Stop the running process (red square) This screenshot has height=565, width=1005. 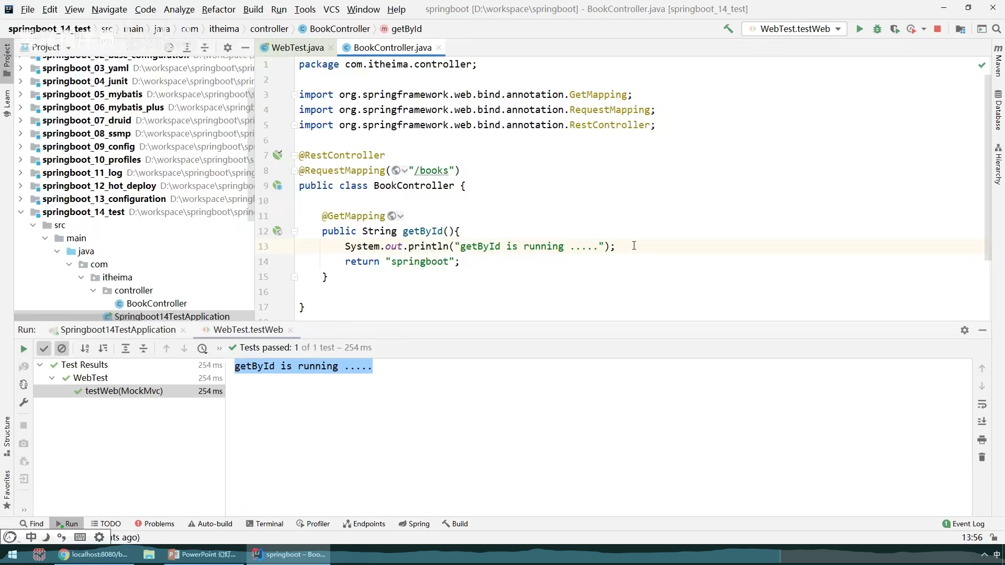(937, 29)
